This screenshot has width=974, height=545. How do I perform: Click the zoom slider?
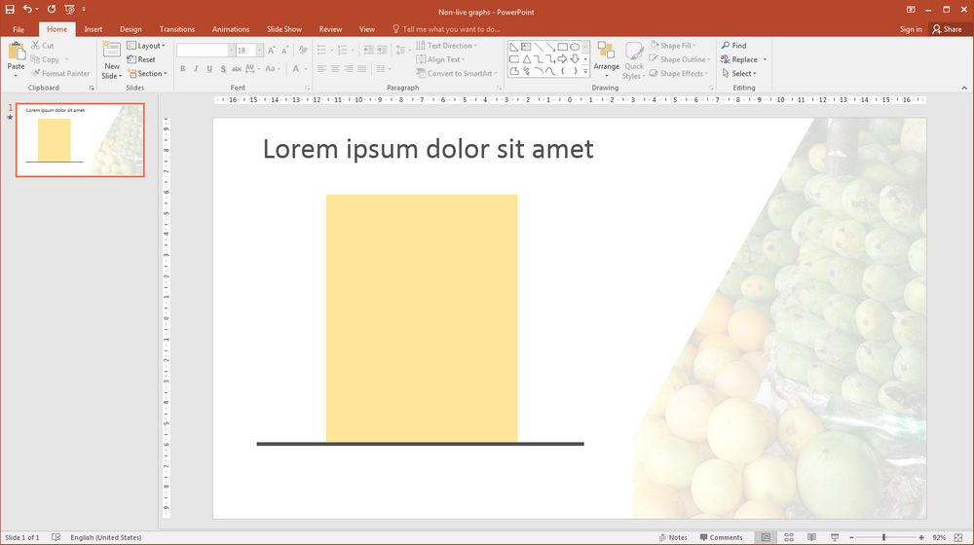(x=884, y=537)
